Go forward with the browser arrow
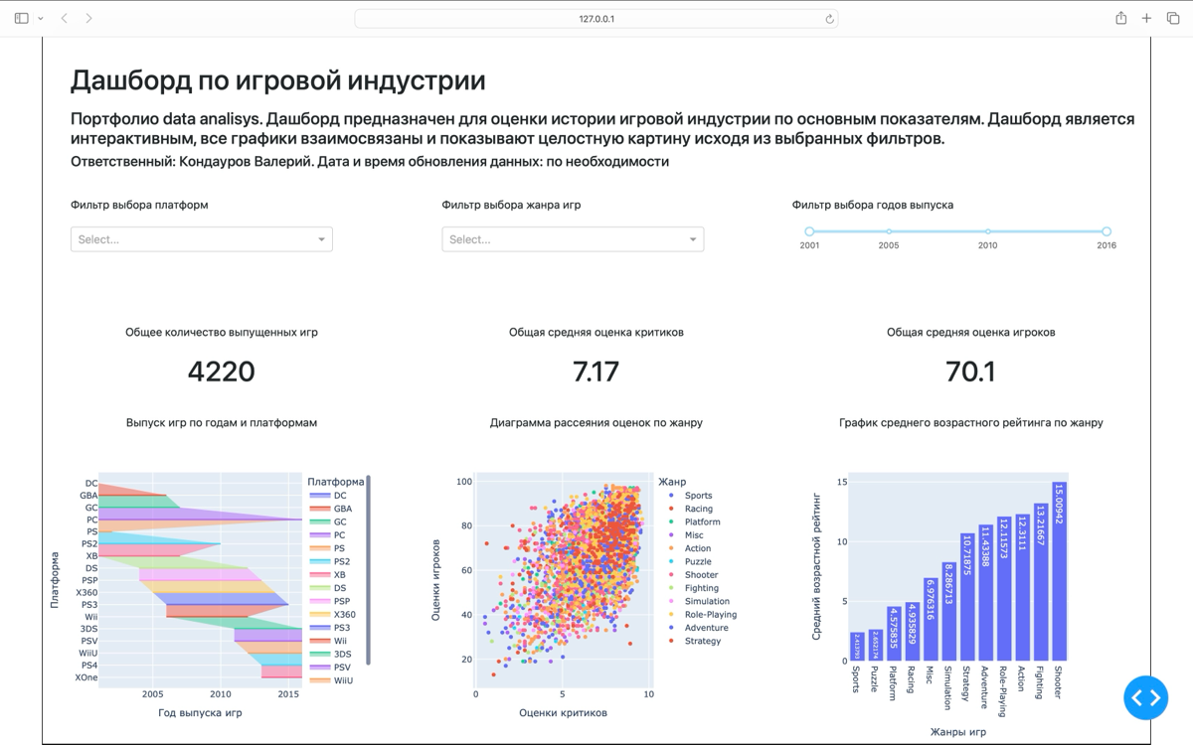The width and height of the screenshot is (1193, 745). point(88,18)
